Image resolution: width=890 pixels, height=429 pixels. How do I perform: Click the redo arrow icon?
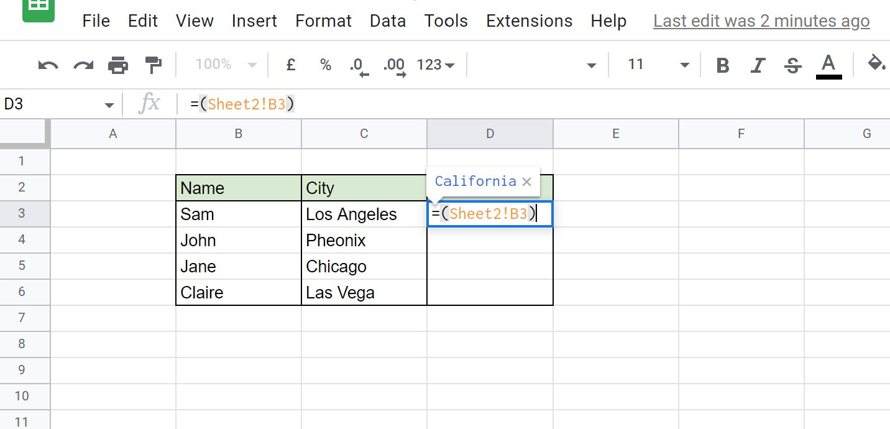[83, 65]
